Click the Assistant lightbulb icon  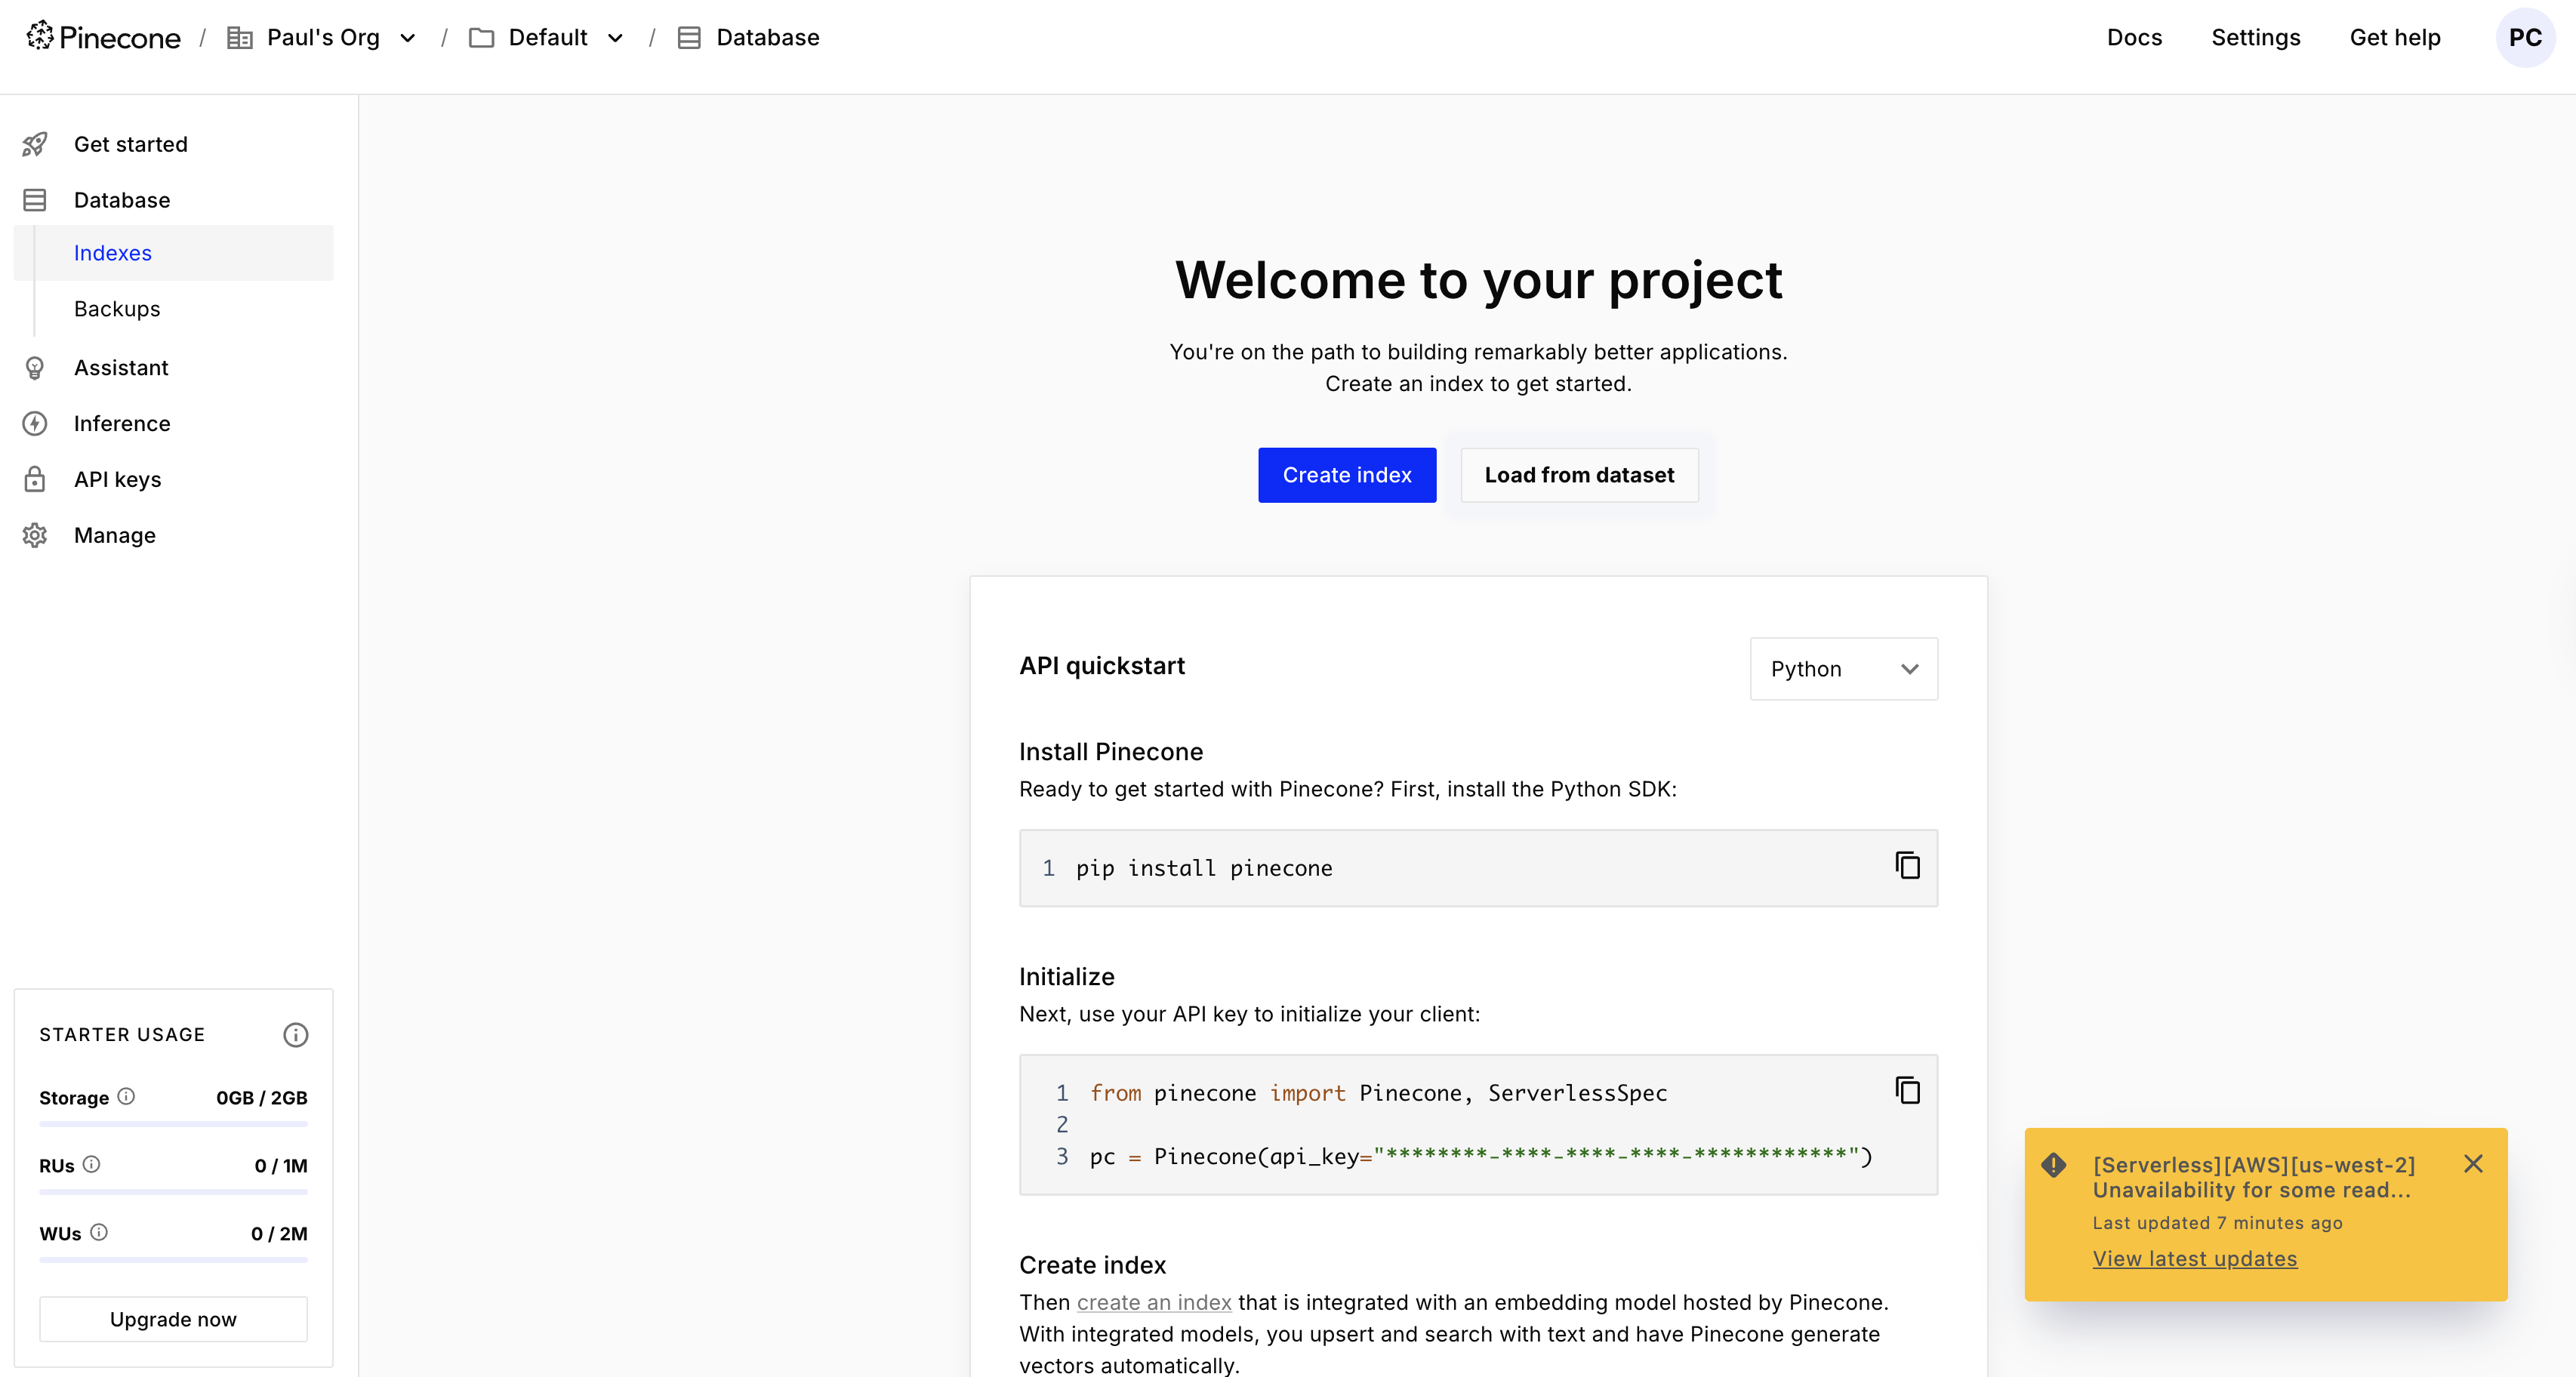point(35,368)
